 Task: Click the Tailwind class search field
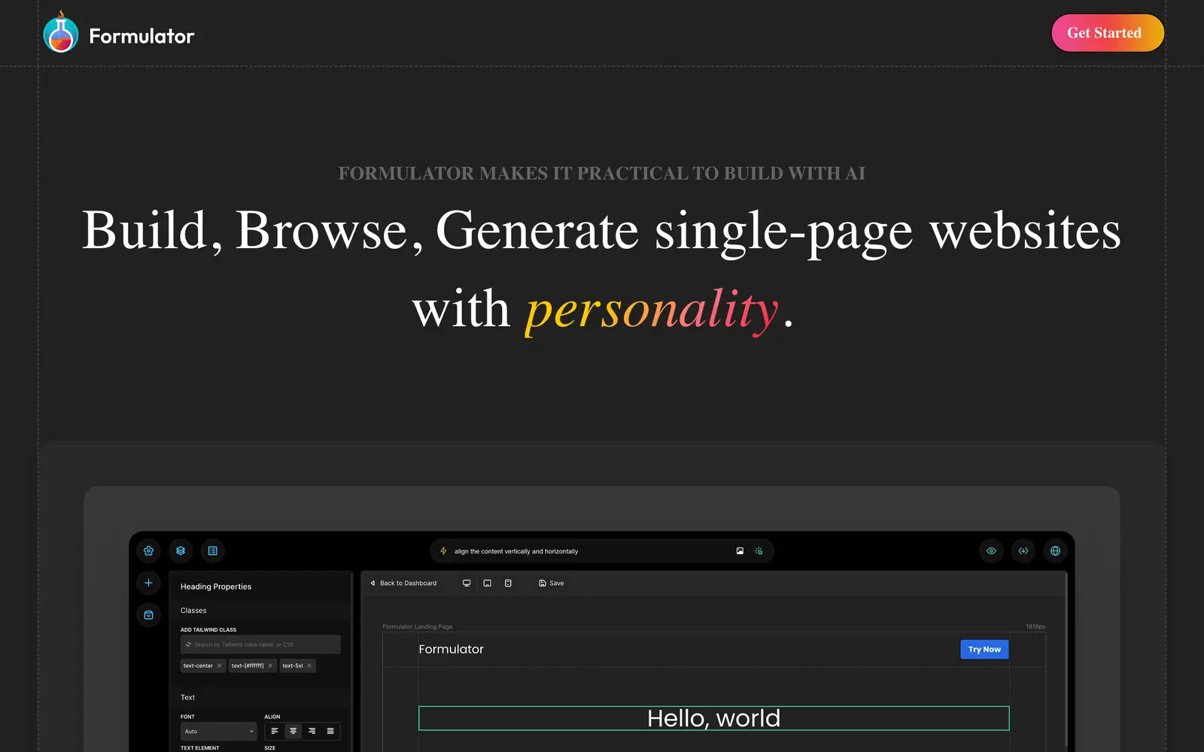click(x=260, y=644)
